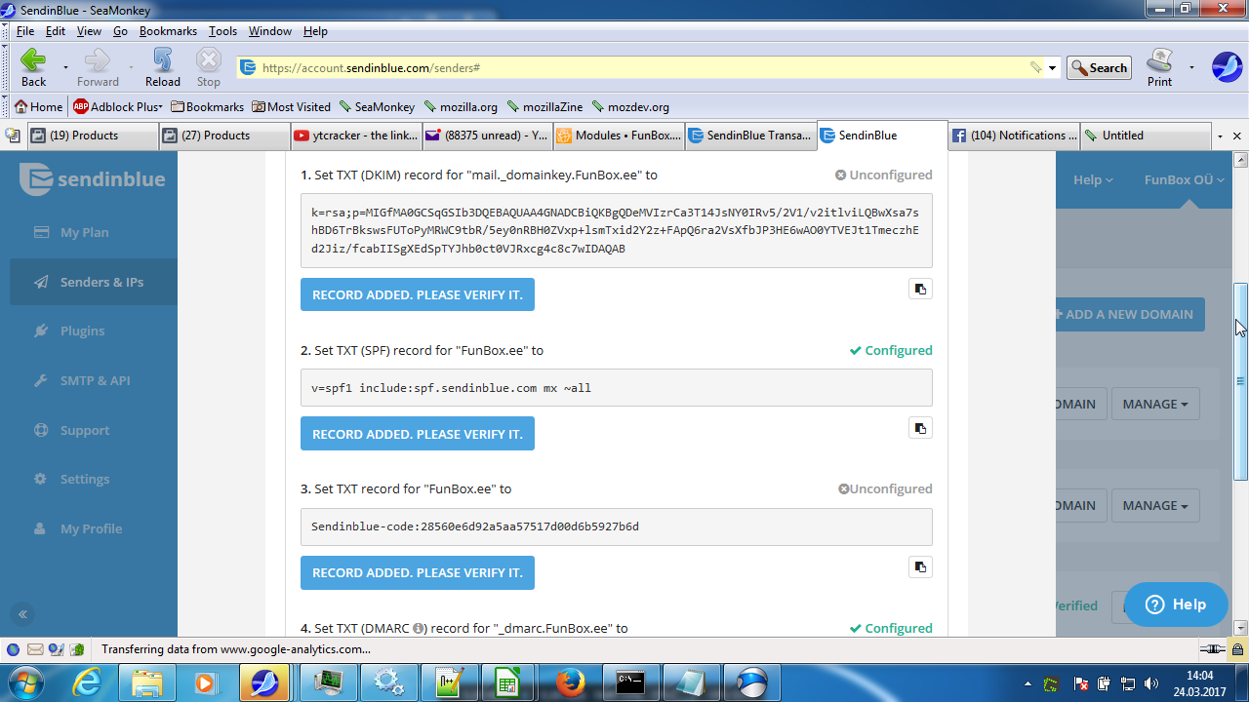Open Adblock Plus toolbar button
This screenshot has width=1249, height=702.
118,107
